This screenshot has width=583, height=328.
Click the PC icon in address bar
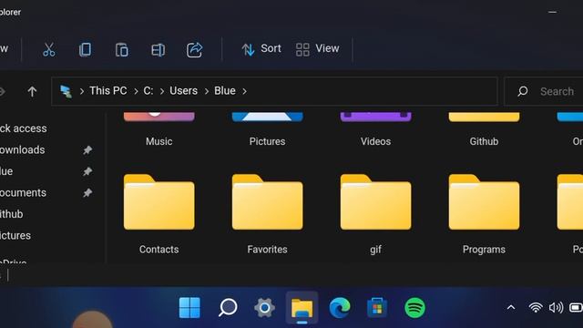pos(66,91)
